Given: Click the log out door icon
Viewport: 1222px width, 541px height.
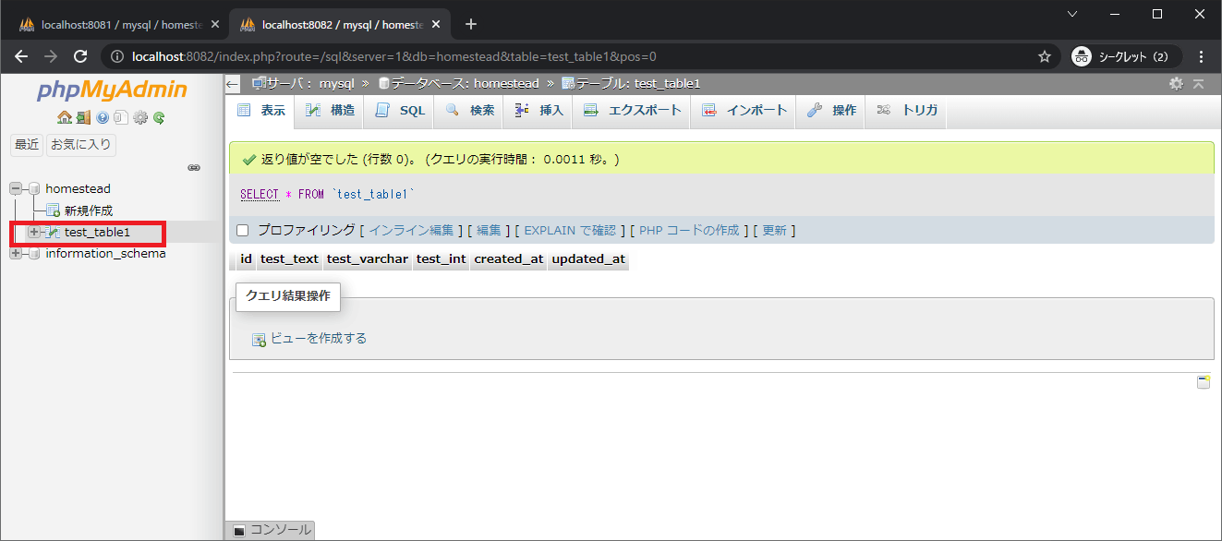Looking at the screenshot, I should [83, 117].
